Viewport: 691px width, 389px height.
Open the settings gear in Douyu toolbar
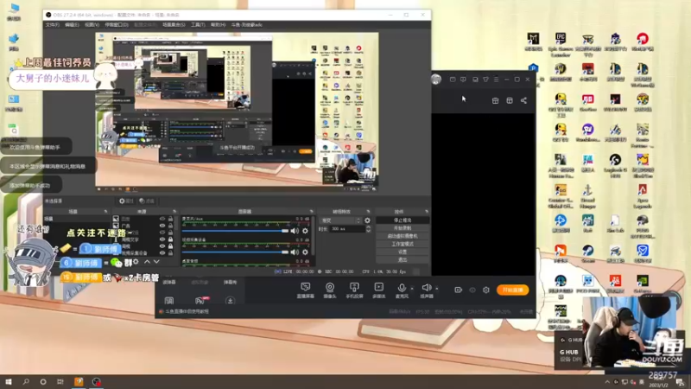tap(486, 290)
